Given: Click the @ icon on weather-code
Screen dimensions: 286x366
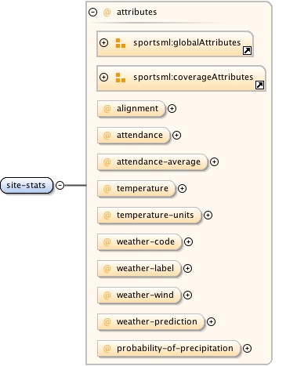Looking at the screenshot, I should tap(107, 241).
